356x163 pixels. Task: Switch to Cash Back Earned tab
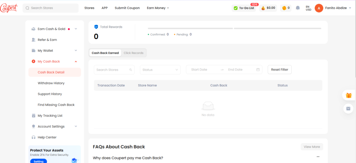(105, 53)
